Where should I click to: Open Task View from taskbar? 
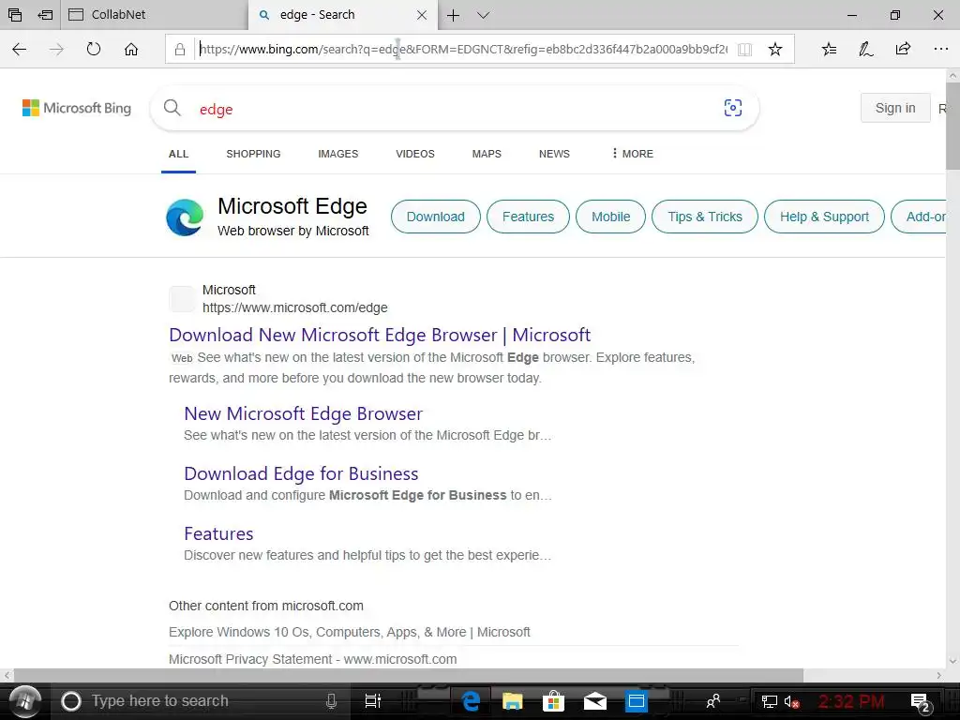(x=373, y=701)
